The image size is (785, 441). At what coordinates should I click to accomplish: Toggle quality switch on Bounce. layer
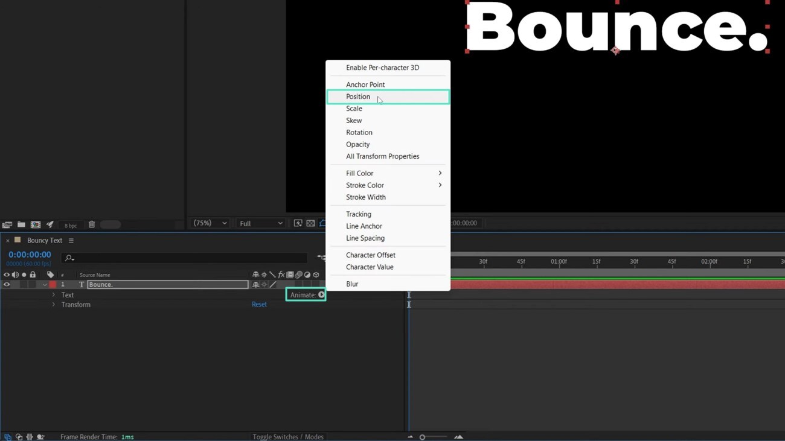coord(273,285)
